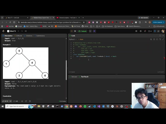Pick a random problem shuffle icon
Screen dimensions: 166x124
point(25,31)
